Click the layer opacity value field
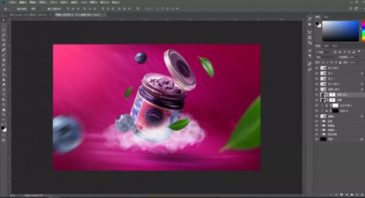 353,57
